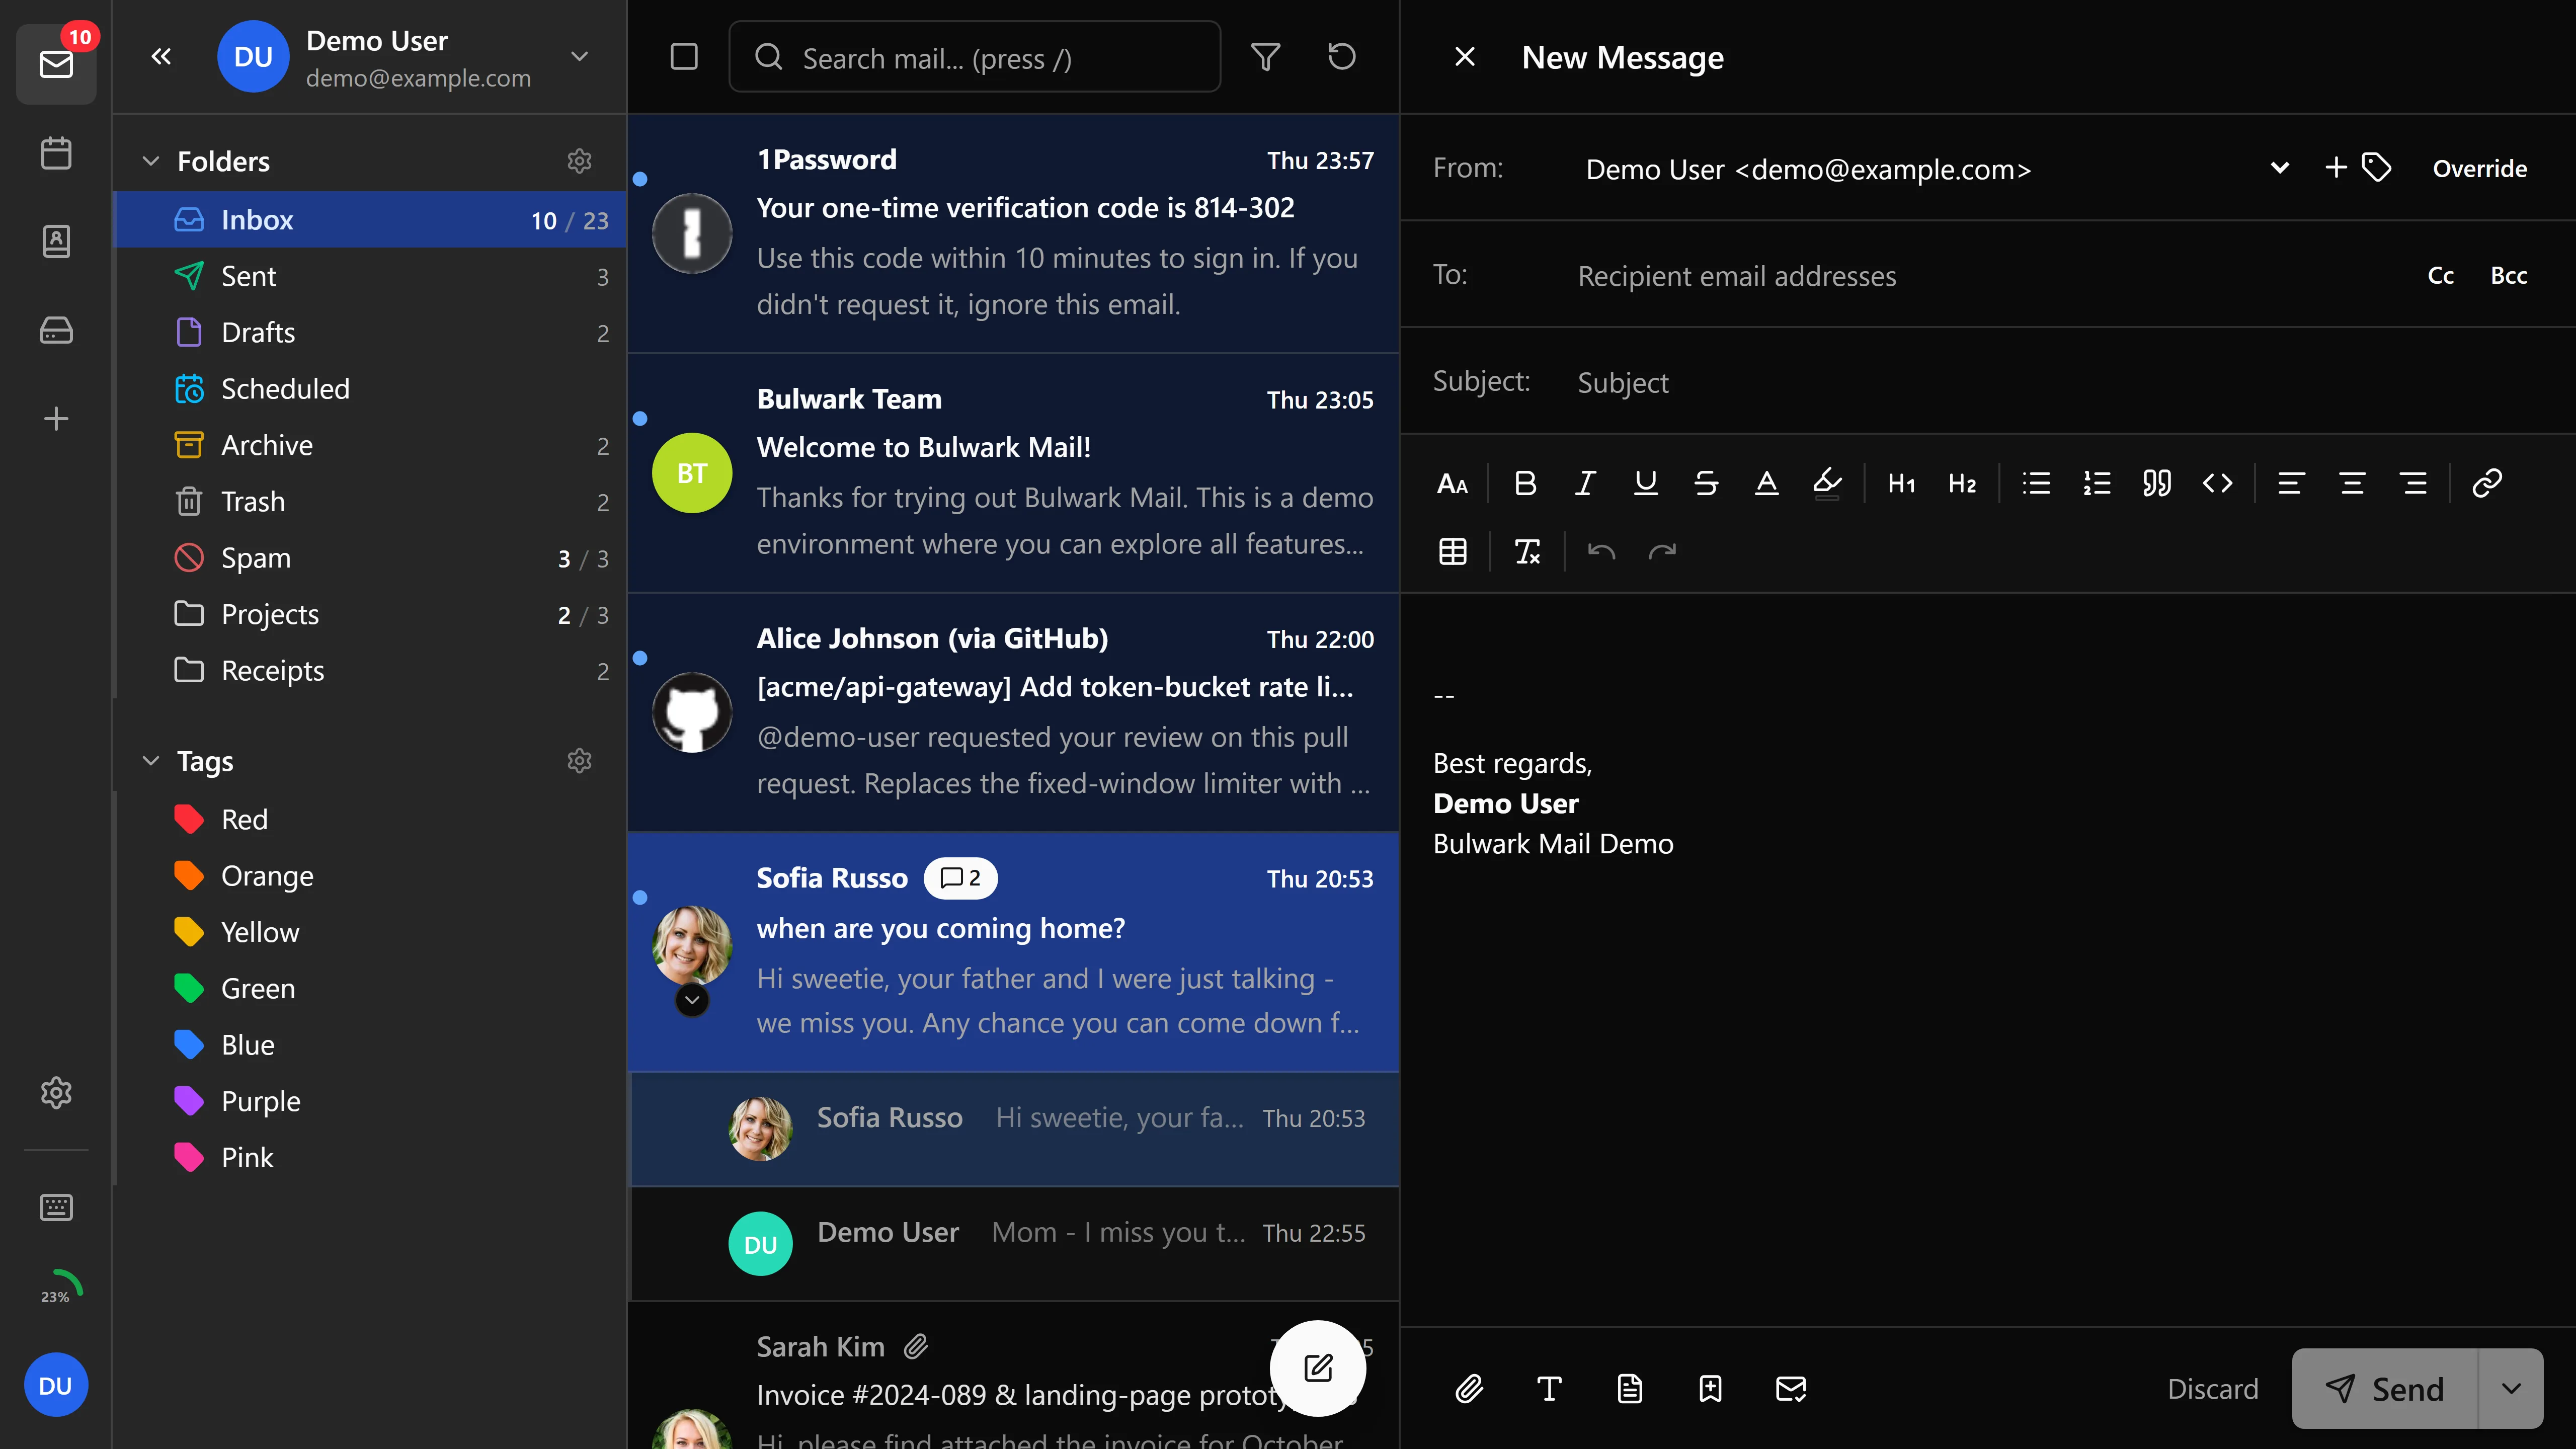2576x1449 pixels.
Task: Expand the Demo User account switcher
Action: point(579,57)
